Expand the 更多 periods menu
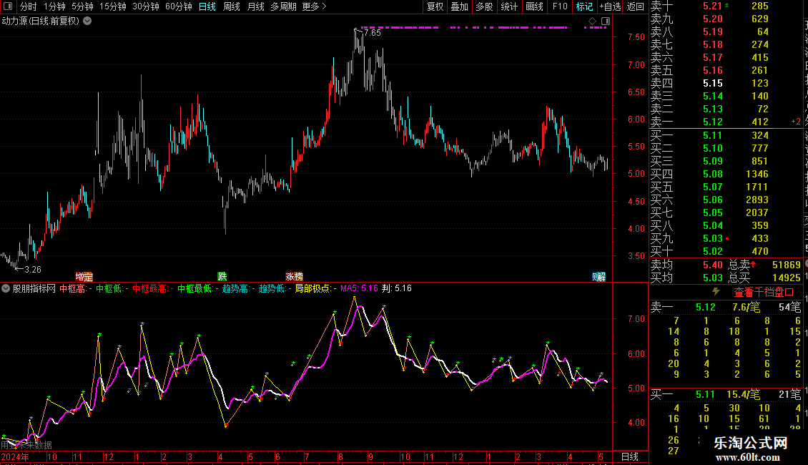This screenshot has width=808, height=465. tap(315, 6)
